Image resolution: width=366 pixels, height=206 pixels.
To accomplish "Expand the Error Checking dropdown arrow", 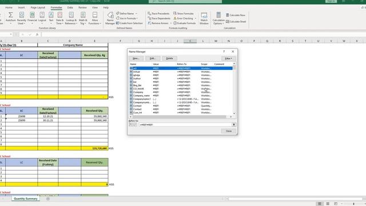I will 196,18.
